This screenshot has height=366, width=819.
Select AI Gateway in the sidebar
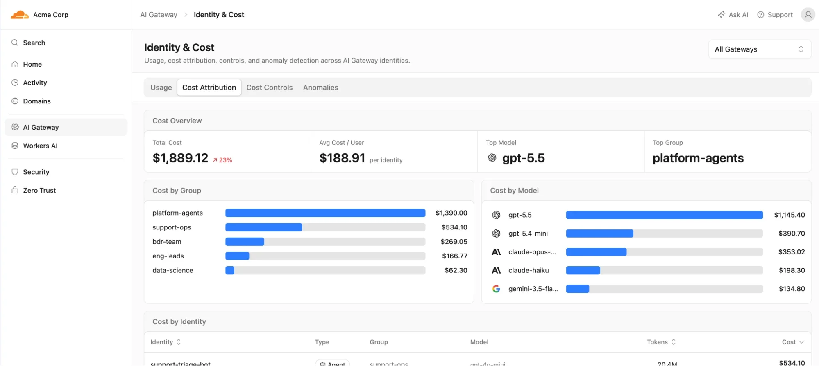coord(66,127)
